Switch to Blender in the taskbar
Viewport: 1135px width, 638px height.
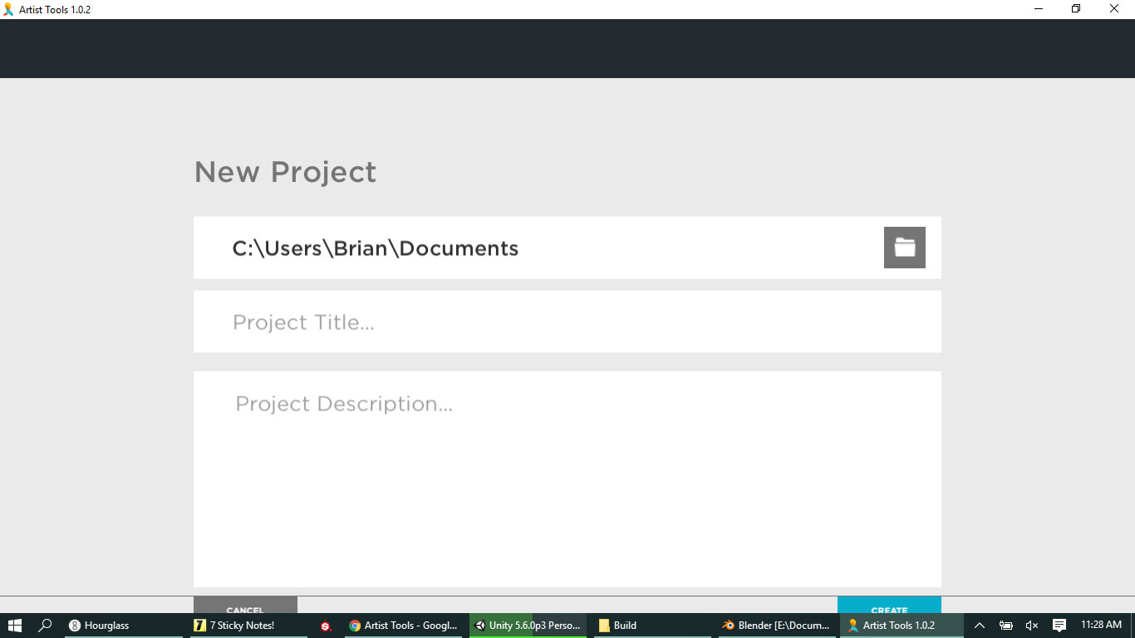pyautogui.click(x=776, y=626)
